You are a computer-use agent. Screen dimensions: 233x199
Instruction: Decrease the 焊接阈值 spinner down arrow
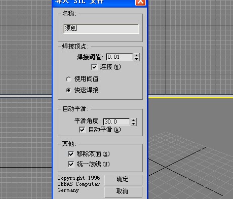pos(137,59)
